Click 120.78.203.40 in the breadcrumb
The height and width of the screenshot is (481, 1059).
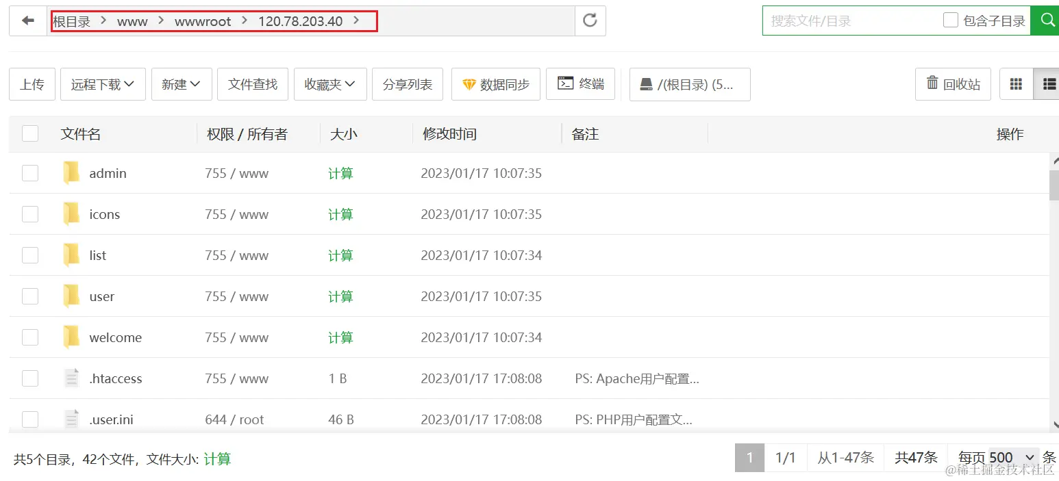300,21
